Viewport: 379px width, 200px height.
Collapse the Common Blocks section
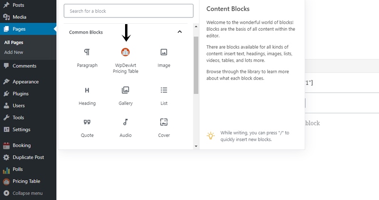pos(180,32)
